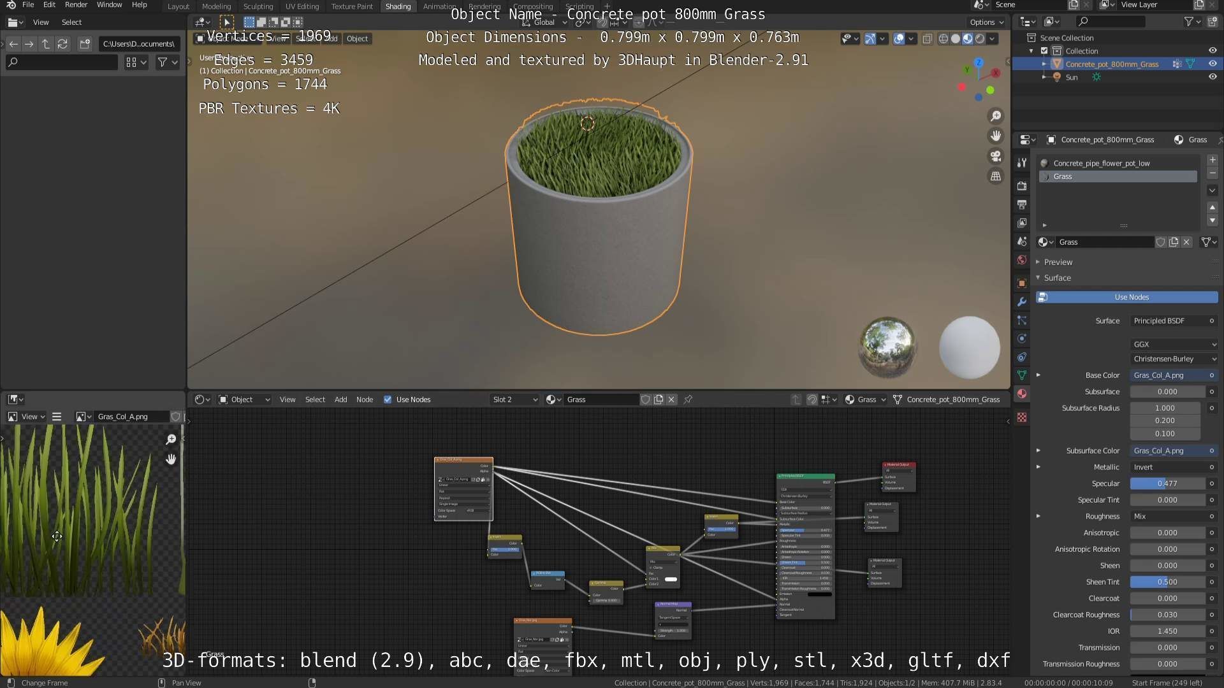This screenshot has height=688, width=1224.
Task: Click the viewport zoom magnifier gizmo
Action: [x=996, y=116]
